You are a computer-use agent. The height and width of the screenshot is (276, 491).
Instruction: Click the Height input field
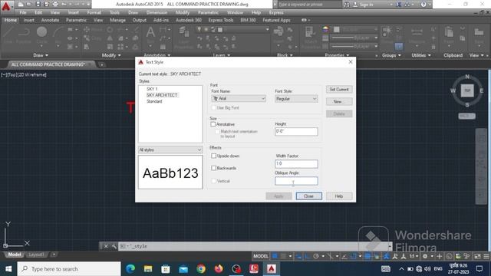click(x=296, y=131)
